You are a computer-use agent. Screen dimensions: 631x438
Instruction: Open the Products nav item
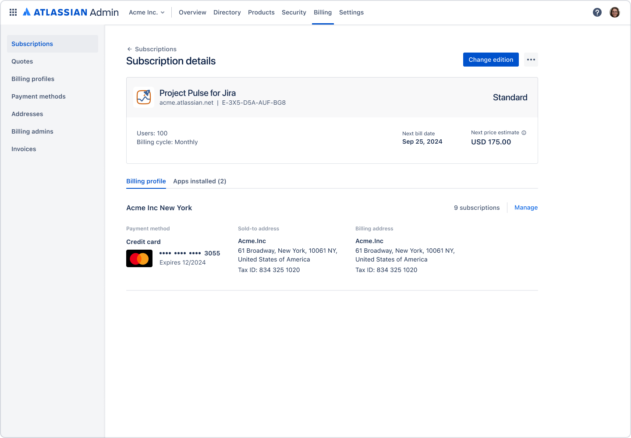[x=261, y=12]
